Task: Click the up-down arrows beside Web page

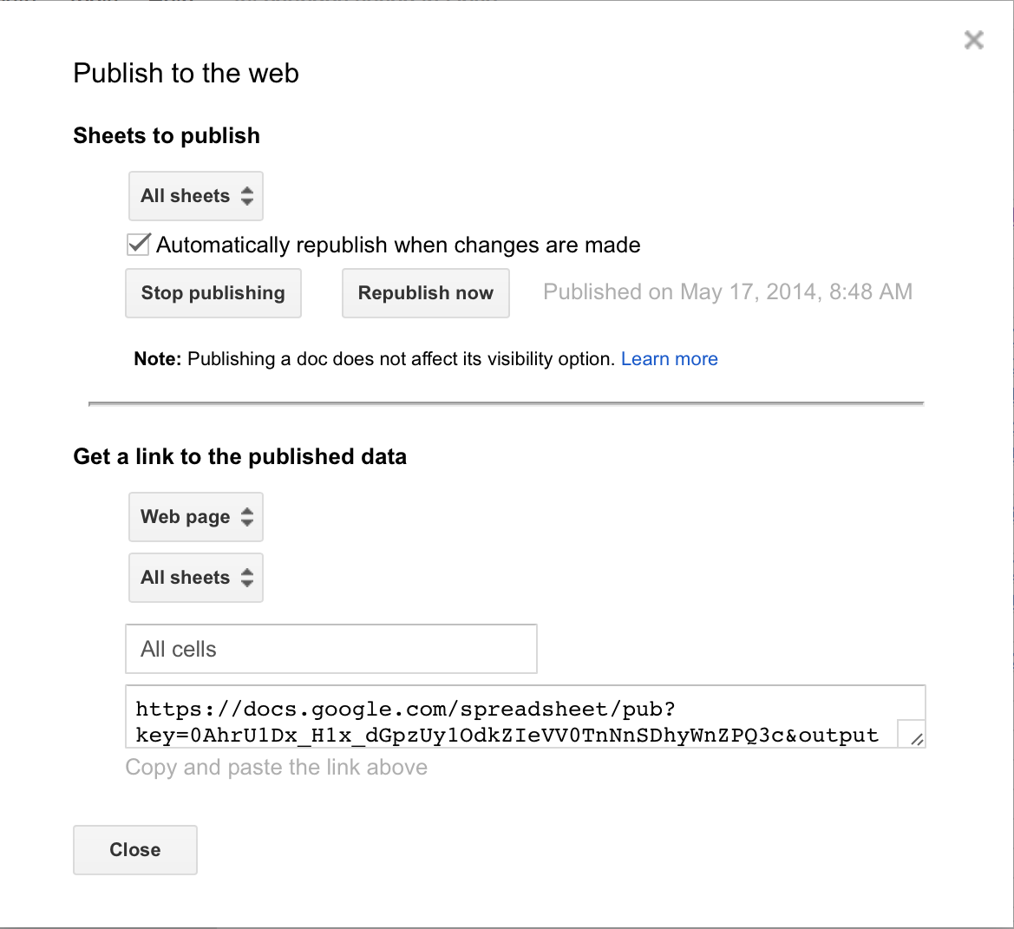Action: [247, 517]
